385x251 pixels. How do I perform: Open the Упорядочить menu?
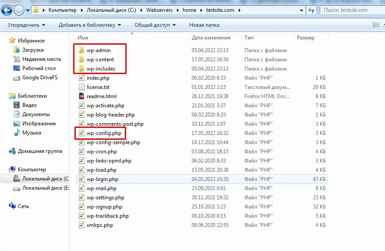tap(27, 25)
